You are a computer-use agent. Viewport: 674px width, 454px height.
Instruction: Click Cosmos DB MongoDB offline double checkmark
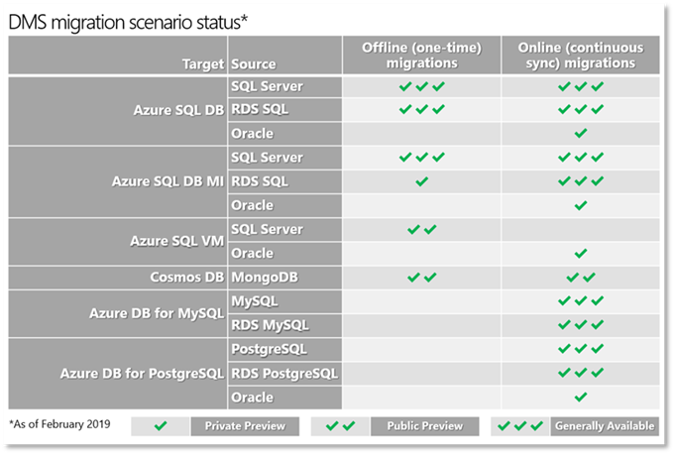coord(422,278)
